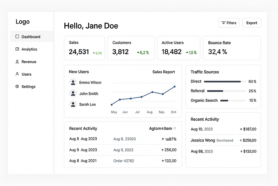278x186 pixels.
Task: Click the Analytics sidebar icon
Action: click(17, 49)
